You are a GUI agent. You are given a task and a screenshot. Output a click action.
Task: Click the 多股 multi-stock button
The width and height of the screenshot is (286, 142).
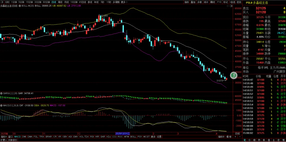pyautogui.click(x=199, y=2)
